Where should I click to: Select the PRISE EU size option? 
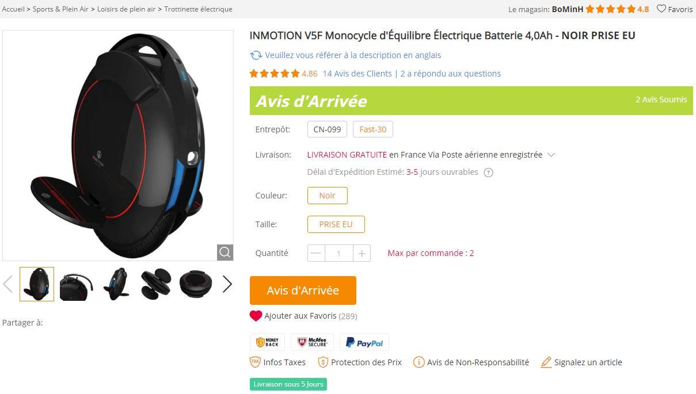click(x=336, y=224)
